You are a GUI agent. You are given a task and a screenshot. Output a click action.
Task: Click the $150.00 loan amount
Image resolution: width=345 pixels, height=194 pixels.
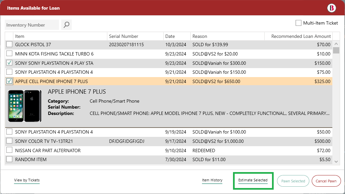(322, 63)
